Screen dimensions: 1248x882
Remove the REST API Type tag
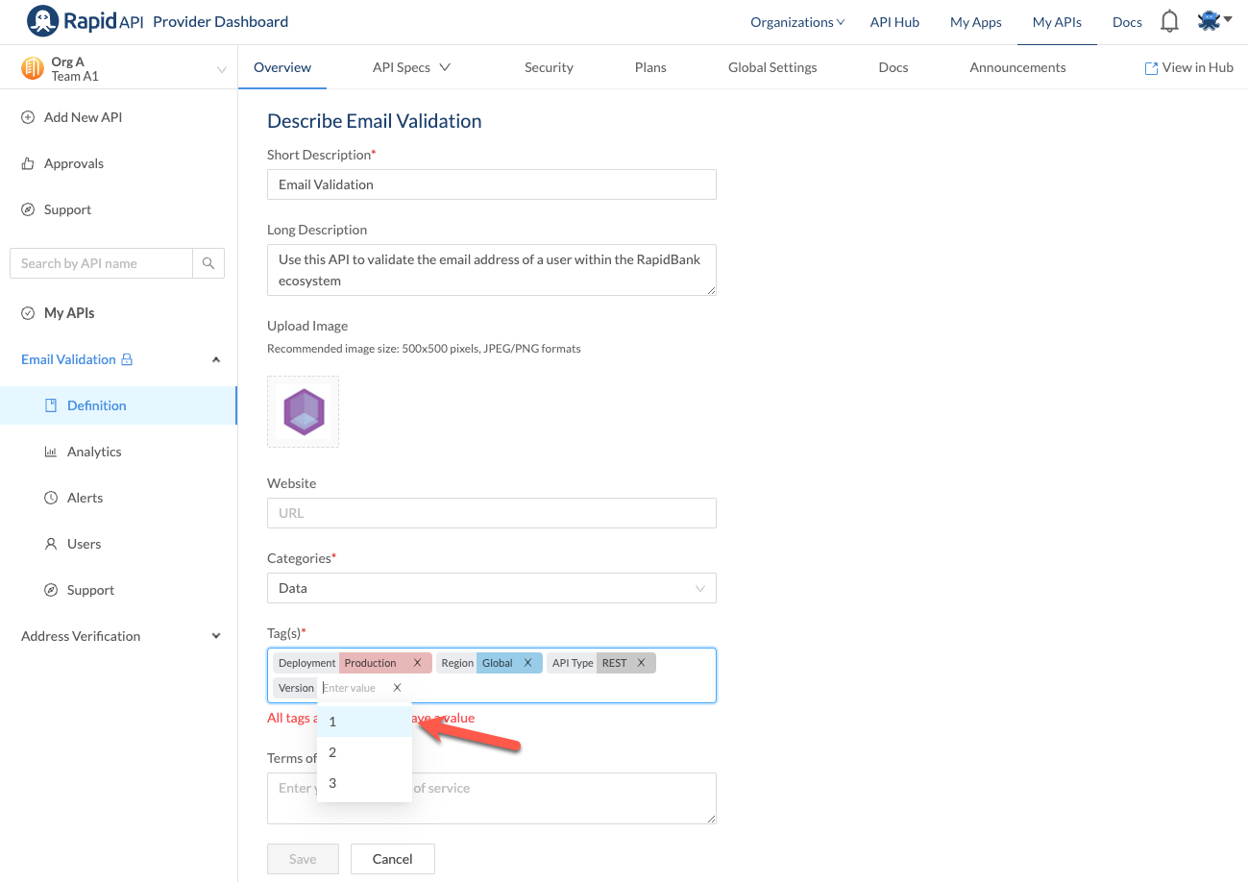pyautogui.click(x=641, y=663)
